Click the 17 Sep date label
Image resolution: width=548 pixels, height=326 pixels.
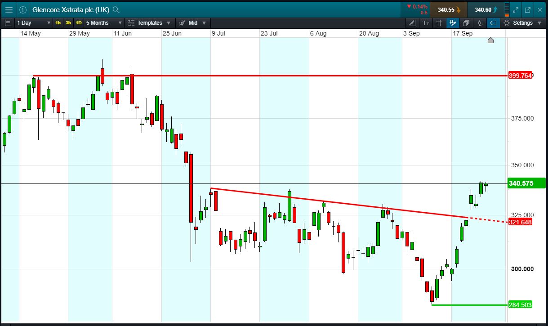click(x=463, y=34)
